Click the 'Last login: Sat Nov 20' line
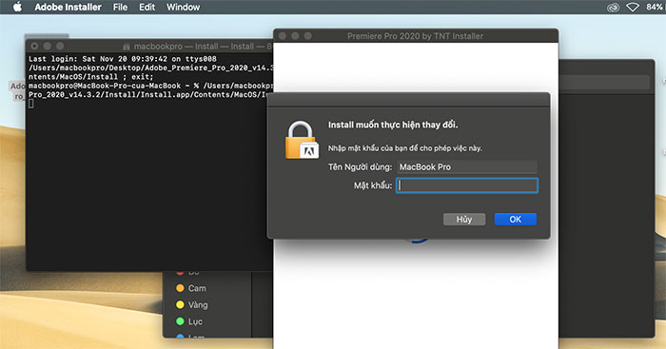Screen dimensions: 666x349 [123, 59]
